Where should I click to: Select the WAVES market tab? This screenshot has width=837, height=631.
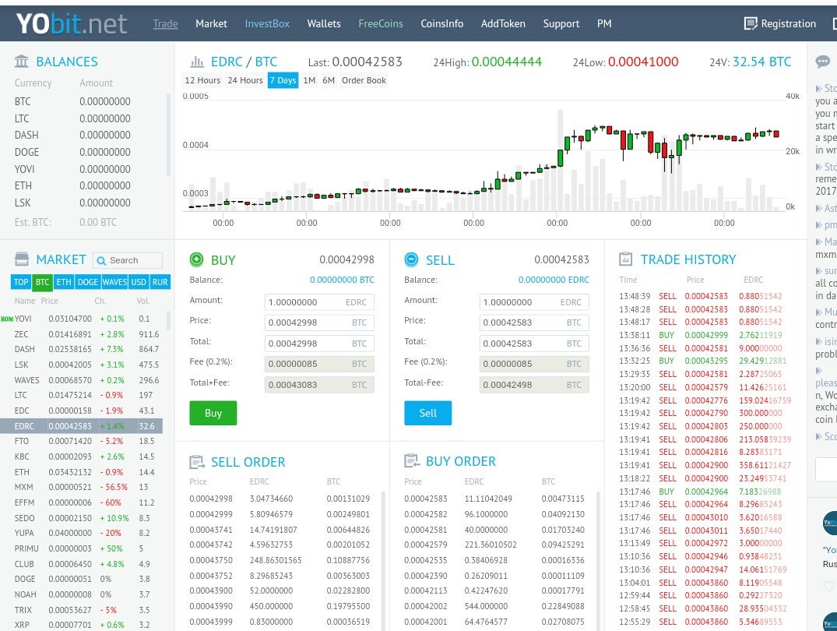114,281
